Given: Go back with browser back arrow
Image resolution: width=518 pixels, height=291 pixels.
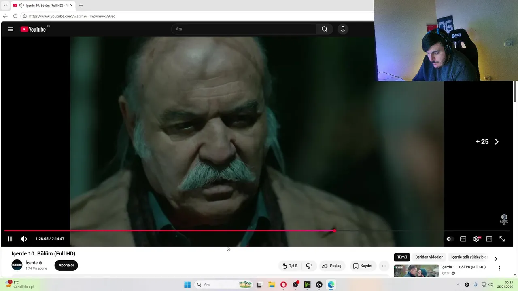Looking at the screenshot, I should [5, 16].
